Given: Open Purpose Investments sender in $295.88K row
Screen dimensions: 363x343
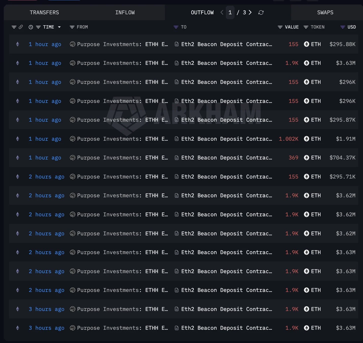Looking at the screenshot, I should pos(122,44).
